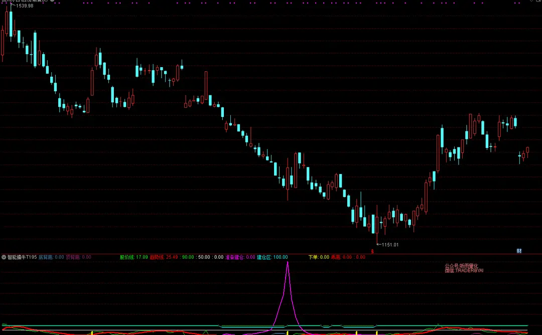Select the magenta 准备建仓 0.00 readout
This screenshot has height=335, width=542.
(x=240, y=257)
